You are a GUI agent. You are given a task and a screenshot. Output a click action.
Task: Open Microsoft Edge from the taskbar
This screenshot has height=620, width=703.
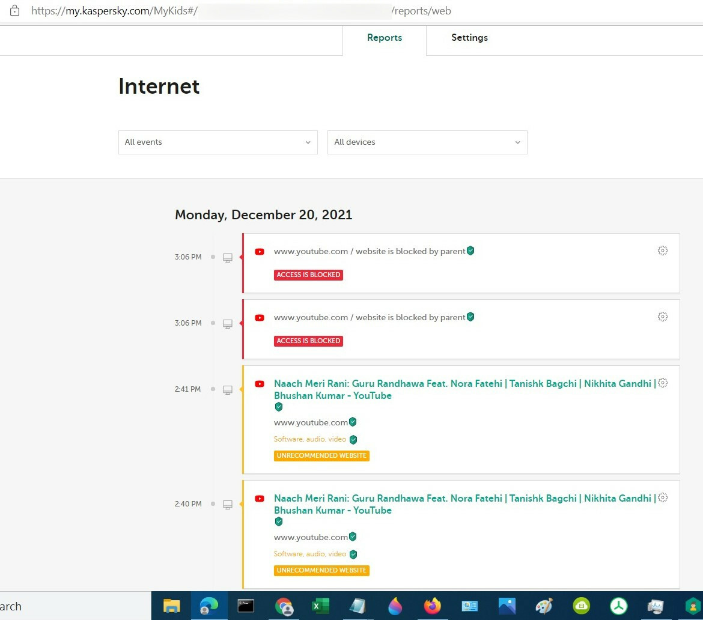209,606
